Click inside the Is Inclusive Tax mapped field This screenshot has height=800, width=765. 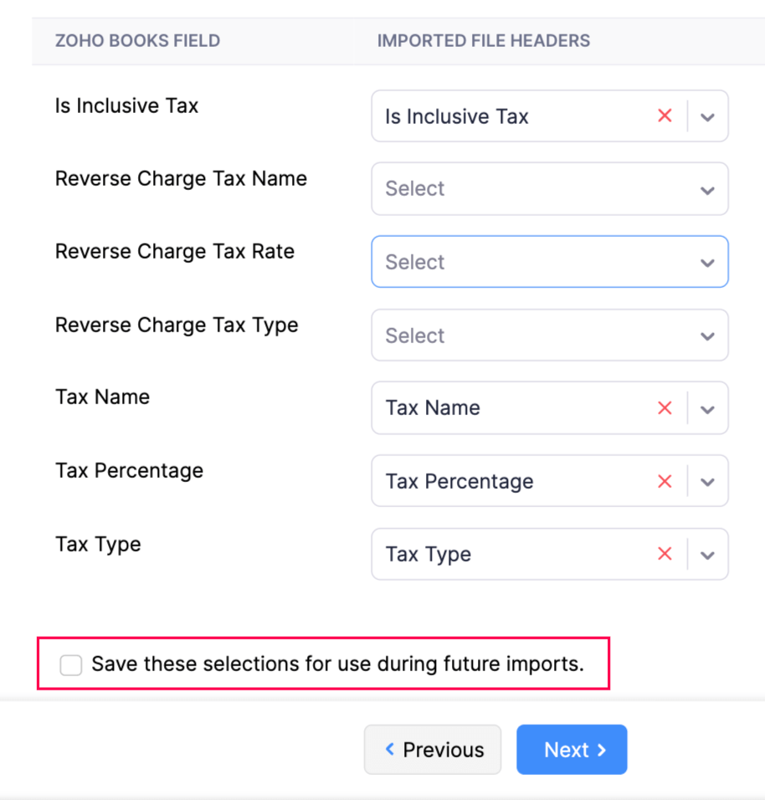click(502, 115)
